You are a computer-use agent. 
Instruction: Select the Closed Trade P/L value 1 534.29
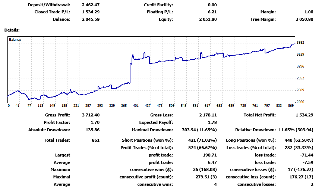91,12
